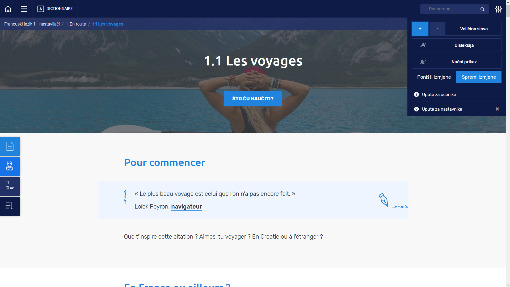Open Upute za nastavnike
The width and height of the screenshot is (510, 287).
pos(442,109)
